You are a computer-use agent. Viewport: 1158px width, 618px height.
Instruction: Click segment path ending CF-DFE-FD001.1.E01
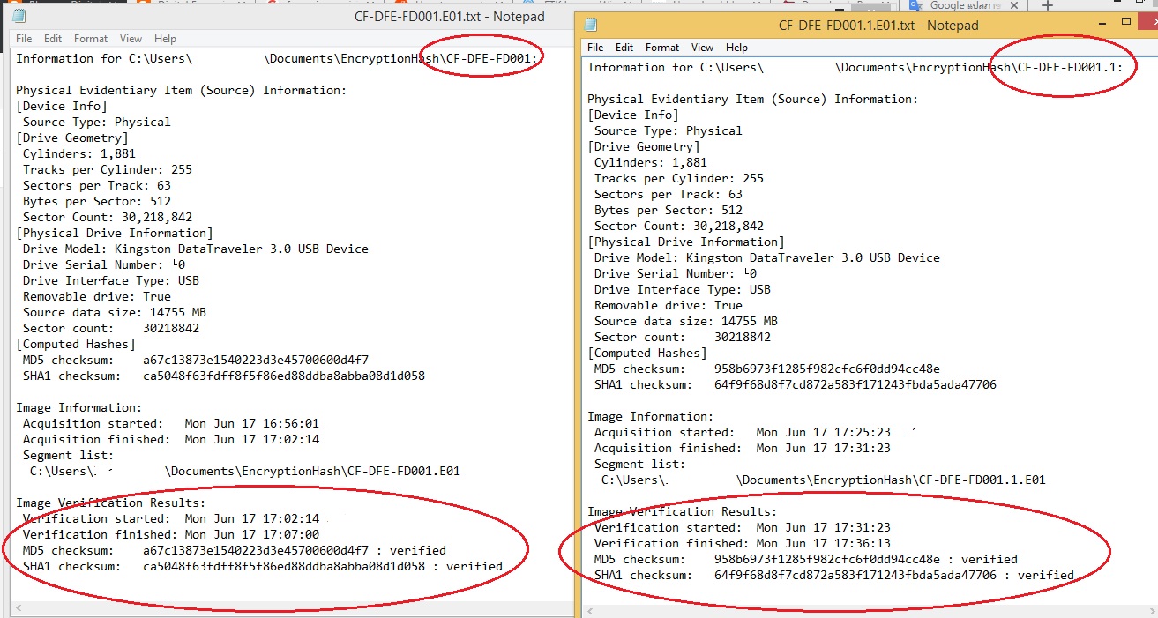pyautogui.click(x=824, y=480)
